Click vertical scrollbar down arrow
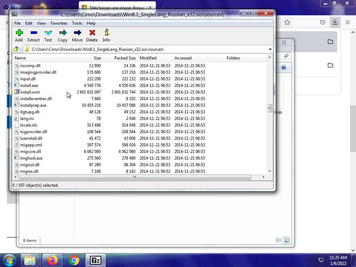This screenshot has width=356, height=267. coord(269,171)
